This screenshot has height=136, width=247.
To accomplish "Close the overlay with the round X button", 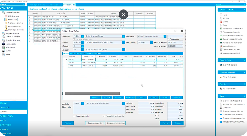I will [x=123, y=14].
